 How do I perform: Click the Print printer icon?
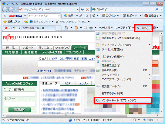(x=91, y=28)
